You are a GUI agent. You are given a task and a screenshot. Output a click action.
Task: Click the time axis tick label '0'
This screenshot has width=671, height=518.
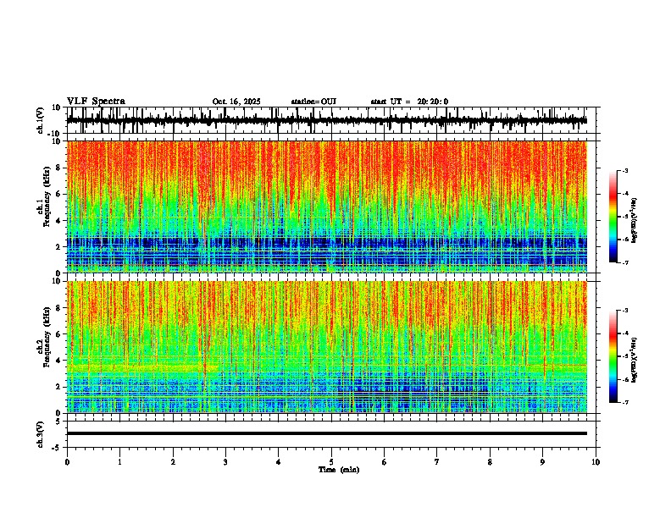[x=67, y=462]
